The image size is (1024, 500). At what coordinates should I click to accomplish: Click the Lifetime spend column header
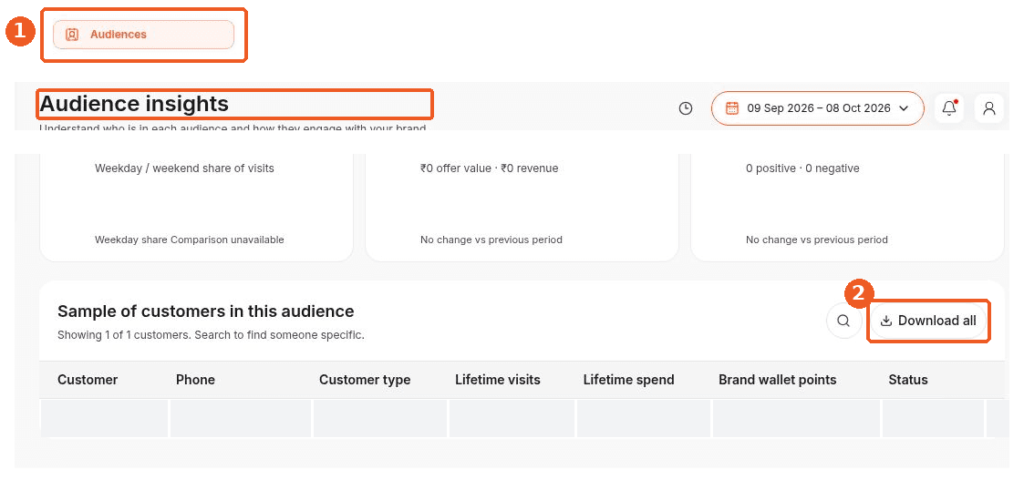[x=628, y=380]
